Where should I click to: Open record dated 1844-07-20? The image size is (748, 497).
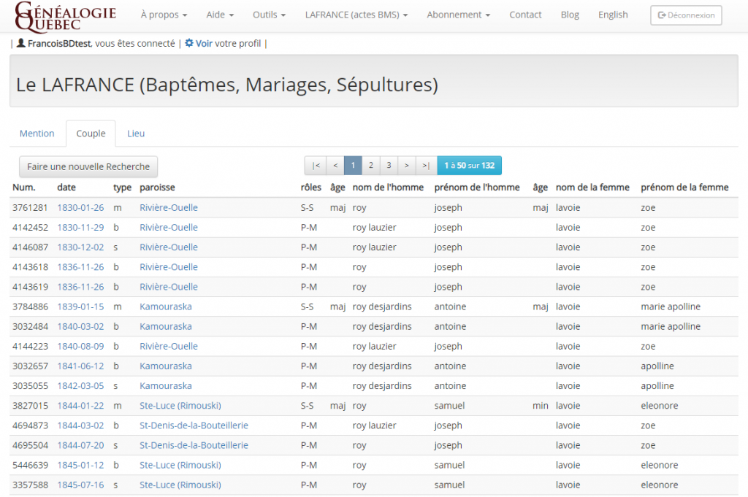(80, 445)
